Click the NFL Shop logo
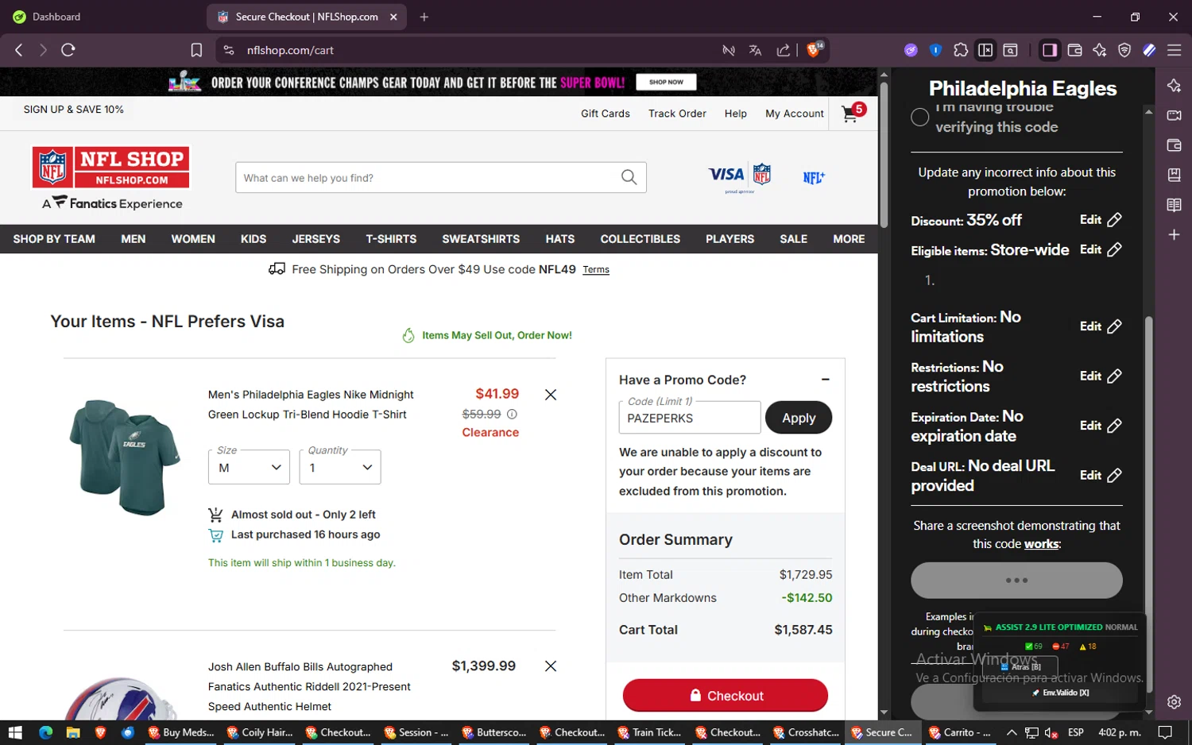The width and height of the screenshot is (1192, 745). pos(111,168)
